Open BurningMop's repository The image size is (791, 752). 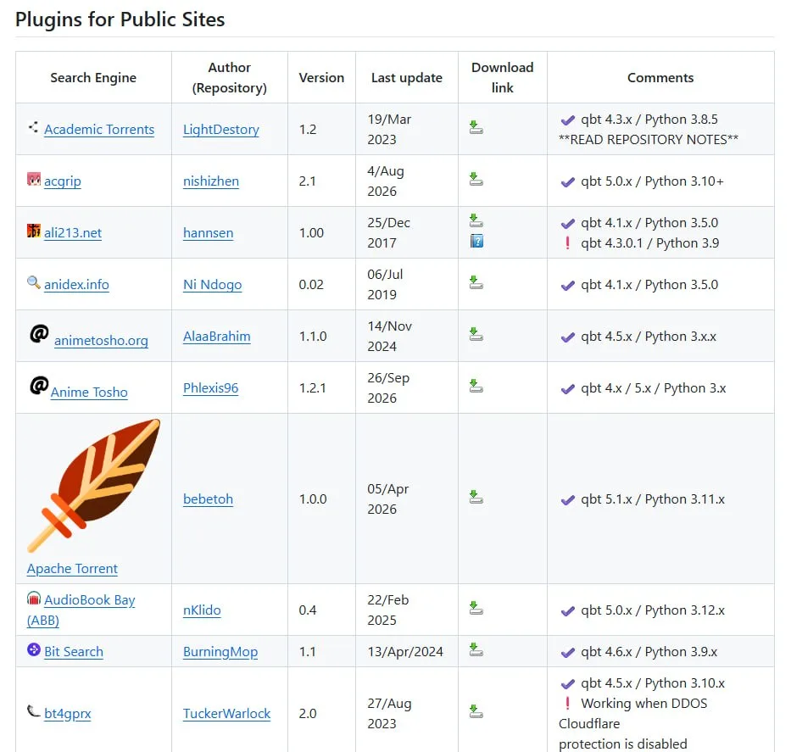click(x=220, y=652)
